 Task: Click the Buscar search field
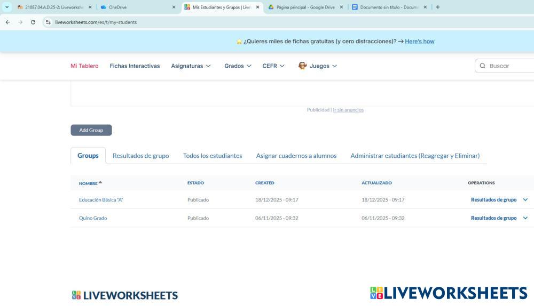click(510, 66)
